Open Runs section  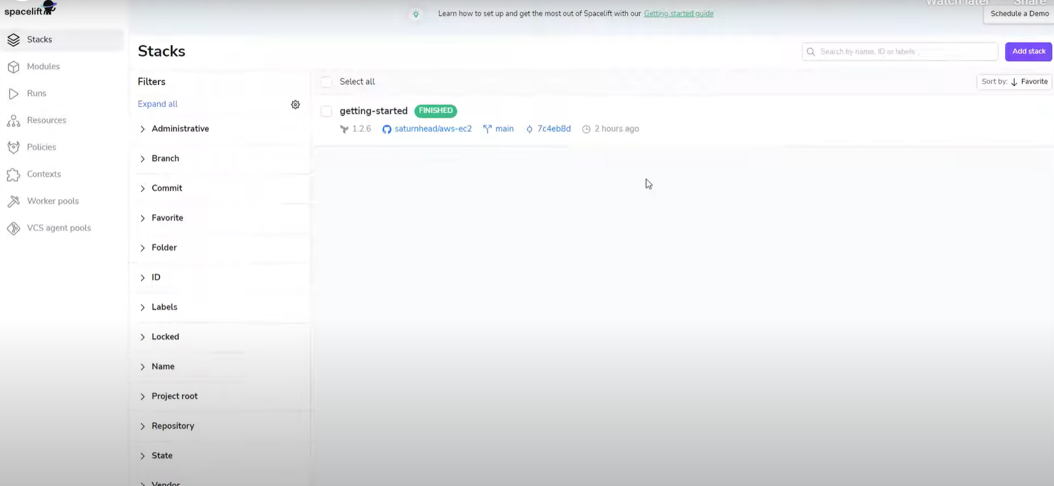(37, 94)
